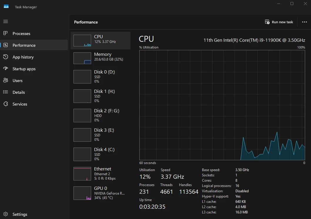Click the Startup apps gauge icon
The image size is (311, 219).
[x=6, y=68]
